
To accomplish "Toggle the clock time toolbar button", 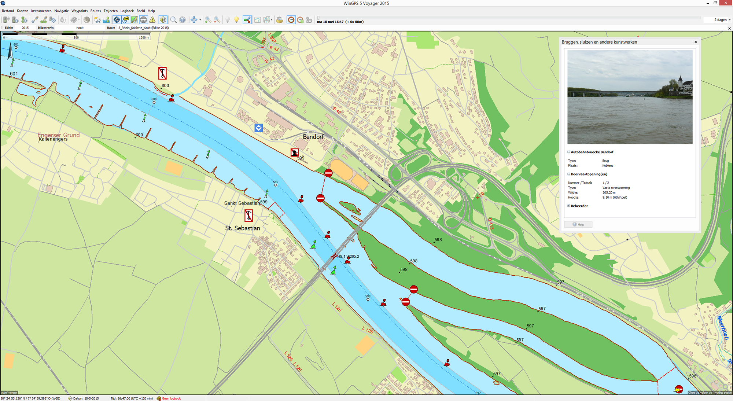I will [291, 20].
